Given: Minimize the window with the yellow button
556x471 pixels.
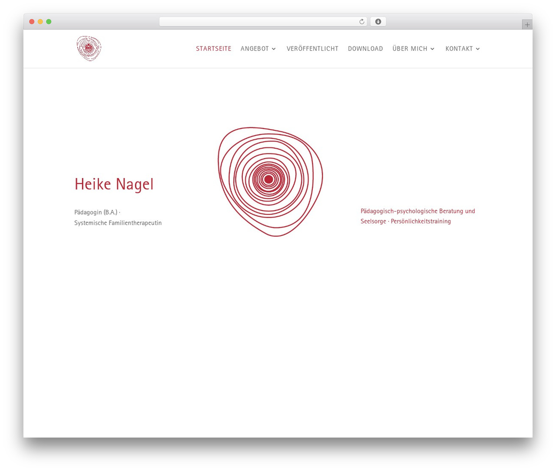Looking at the screenshot, I should tap(40, 22).
